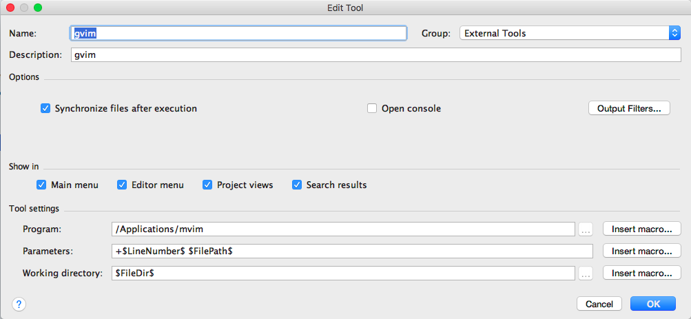Insert macro for the Program field

[x=641, y=229]
